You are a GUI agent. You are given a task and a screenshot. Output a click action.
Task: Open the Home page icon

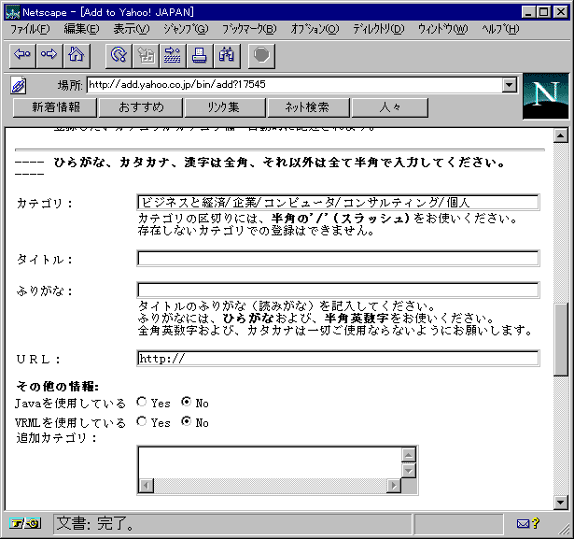pos(77,56)
